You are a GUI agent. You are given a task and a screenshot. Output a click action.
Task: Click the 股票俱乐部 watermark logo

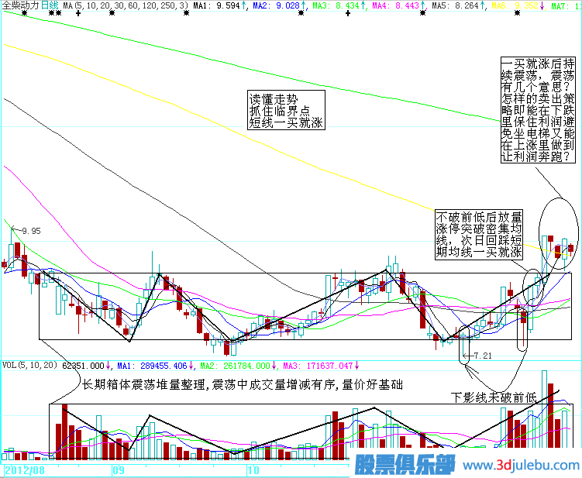tap(405, 465)
